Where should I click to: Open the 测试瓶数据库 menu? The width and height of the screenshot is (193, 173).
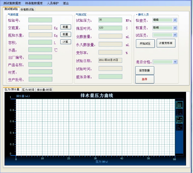pos(12,3)
